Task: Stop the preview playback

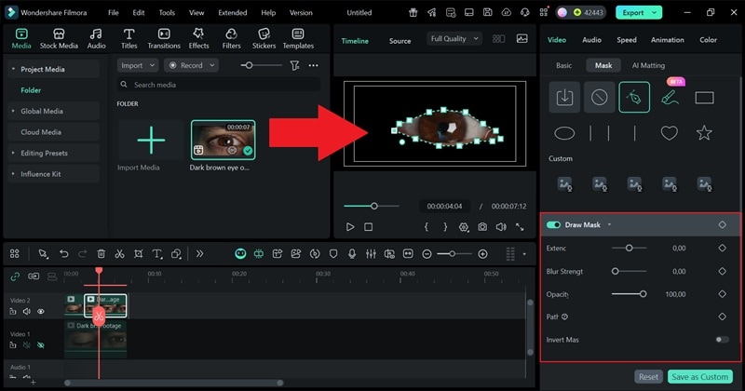Action: coord(368,227)
